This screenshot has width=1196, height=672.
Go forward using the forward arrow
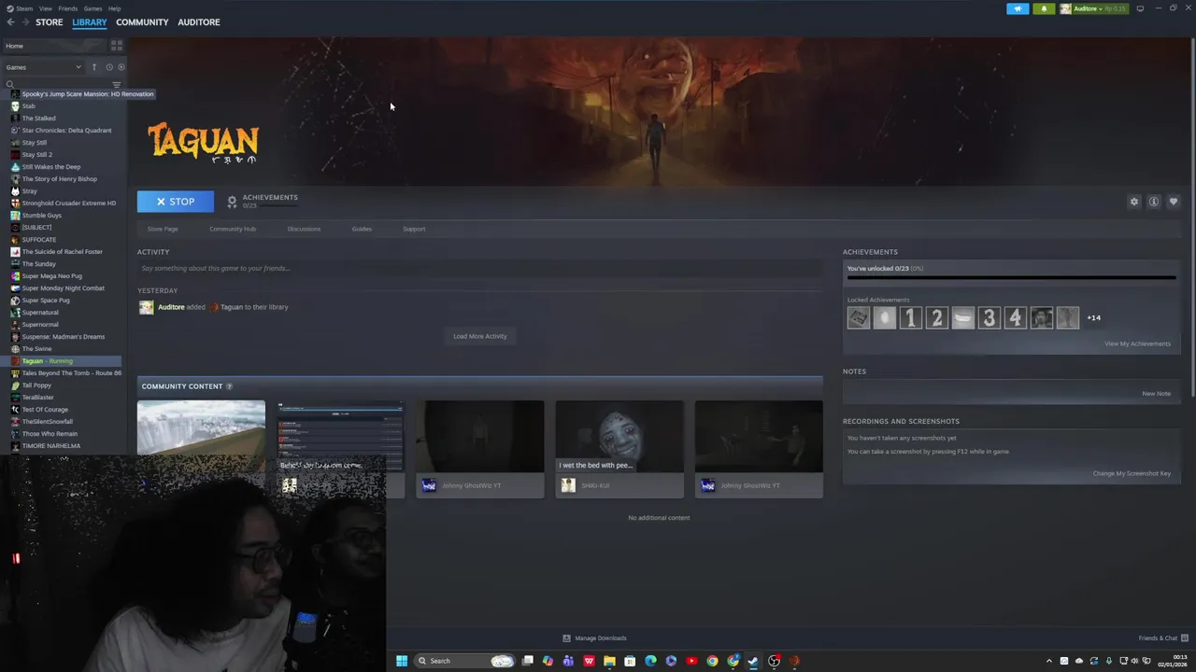click(25, 22)
